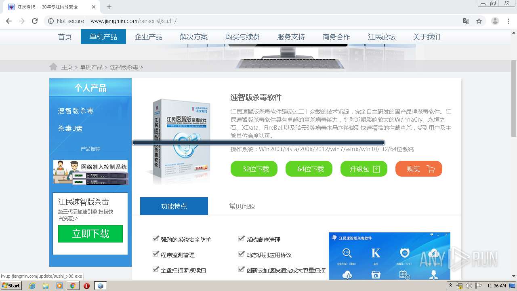Open media player taskbar icon
Image resolution: width=517 pixels, height=291 pixels.
tap(59, 286)
